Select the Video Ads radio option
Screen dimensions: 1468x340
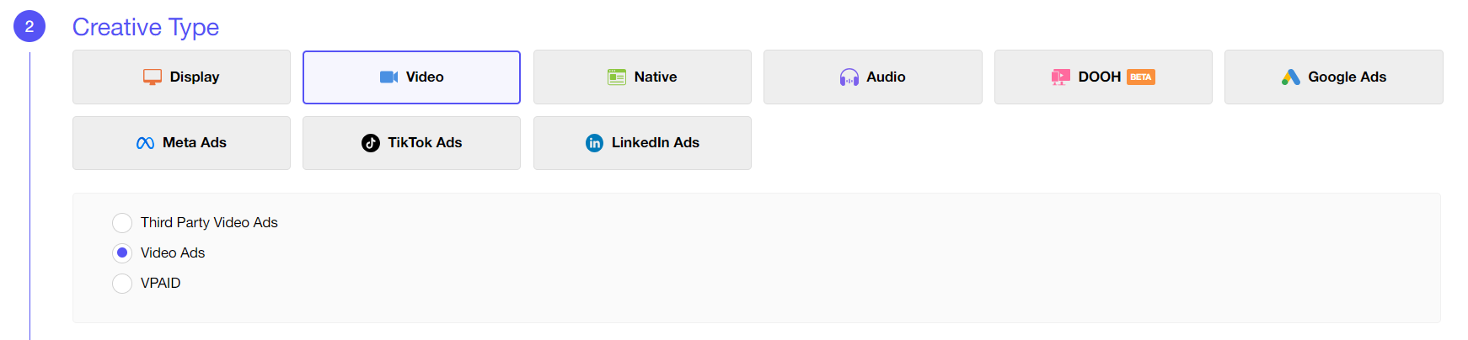coord(122,252)
